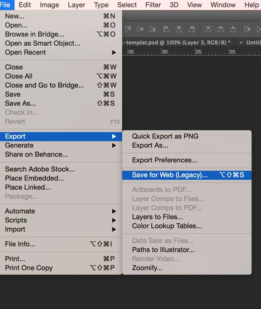Click the Distribute Bottom Edges icon
The height and width of the screenshot is (309, 261).
(x=233, y=29)
